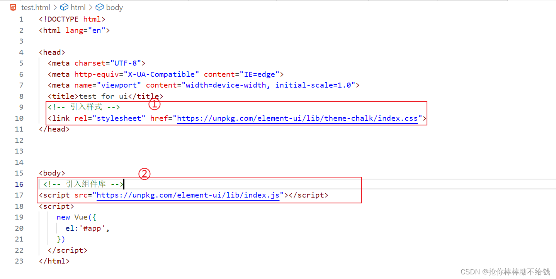Click the el:'#app' code line

88,228
